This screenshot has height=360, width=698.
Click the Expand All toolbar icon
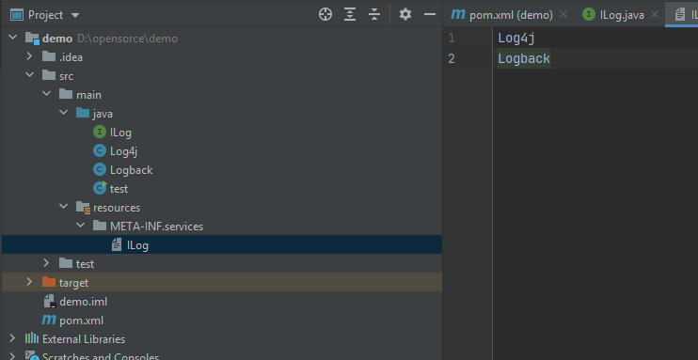[x=350, y=15]
